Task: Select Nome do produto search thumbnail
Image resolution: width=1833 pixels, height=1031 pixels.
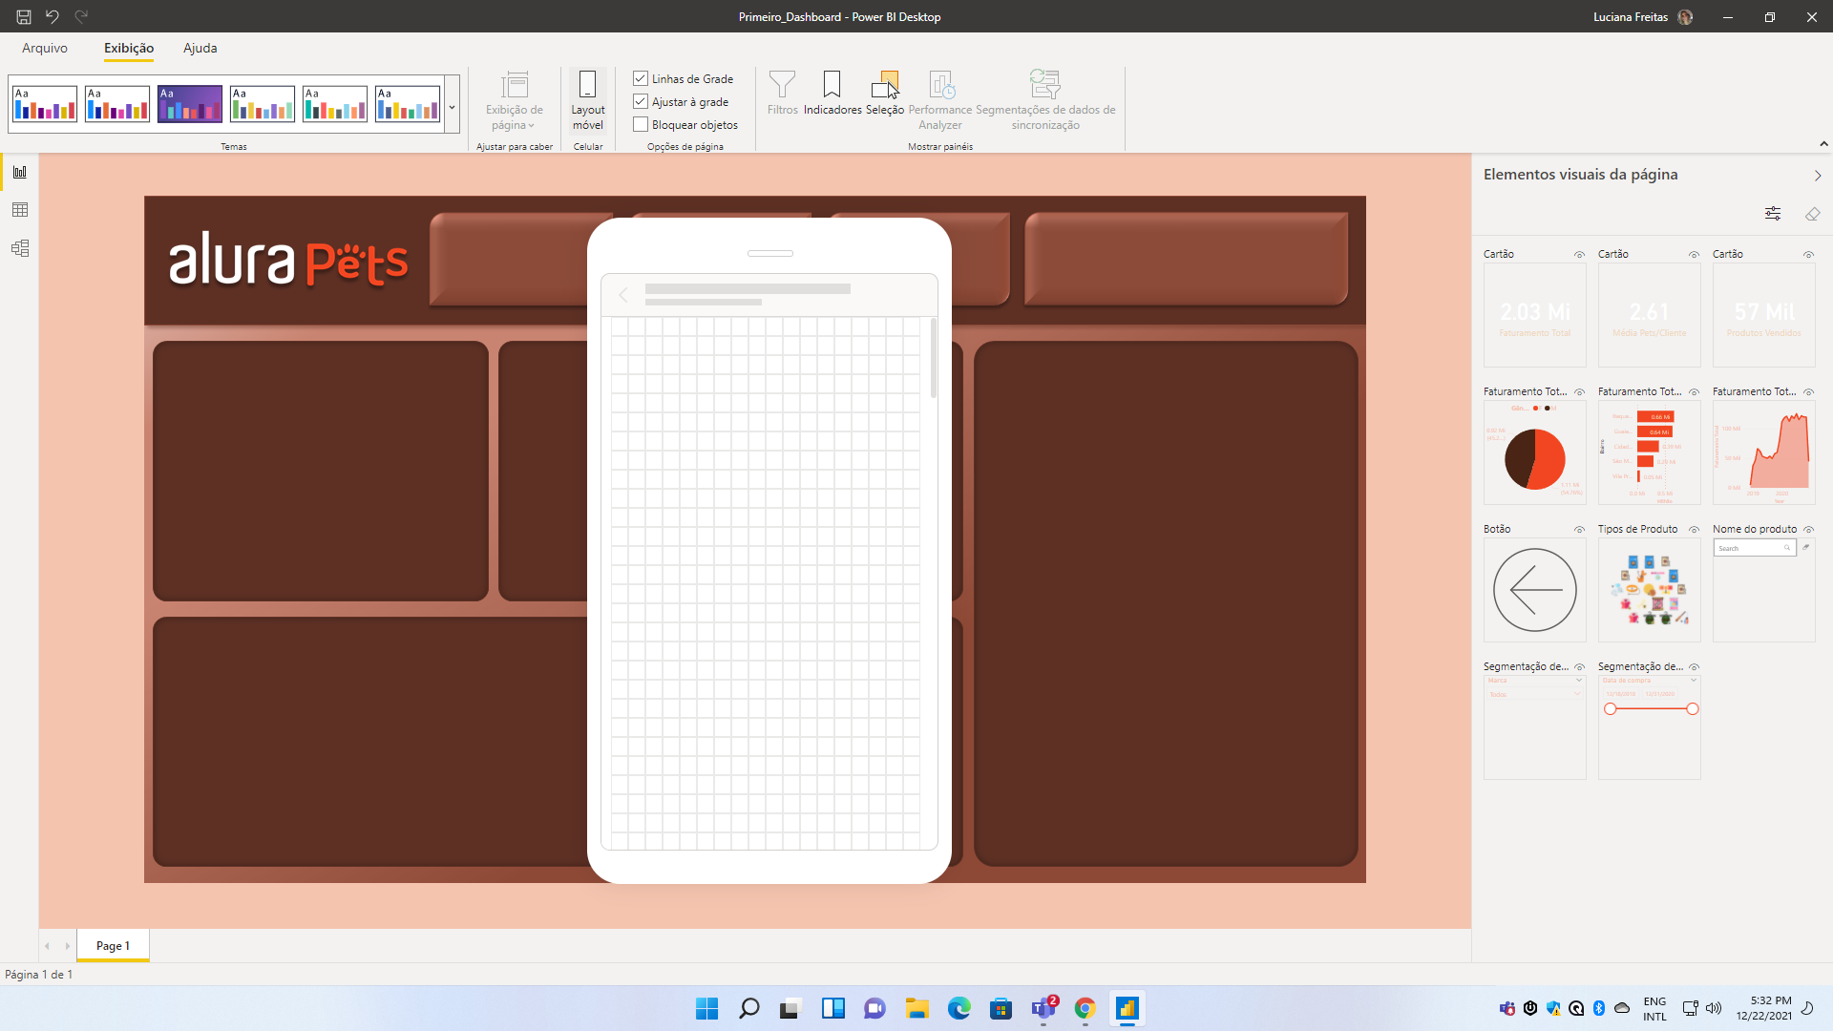Action: 1763,590
